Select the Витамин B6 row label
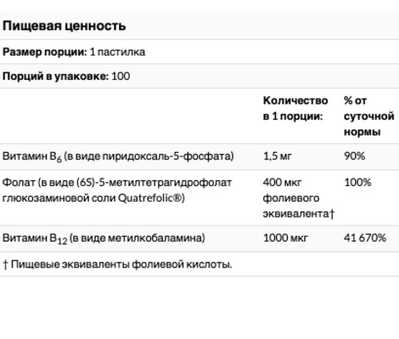The width and height of the screenshot is (399, 339). click(118, 156)
